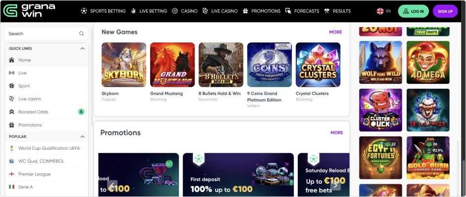Collapse the Popular section
The height and width of the screenshot is (197, 466).
[82, 136]
